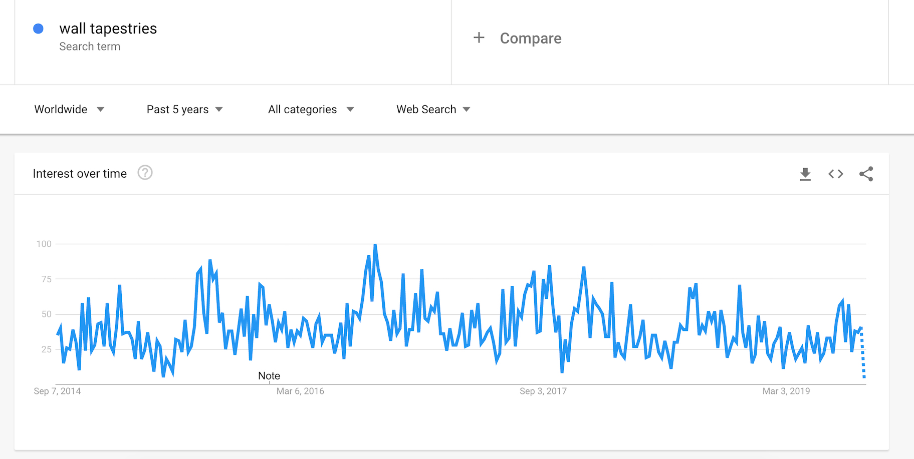The width and height of the screenshot is (914, 459).
Task: Click the "Interest over time" heading
Action: point(80,174)
